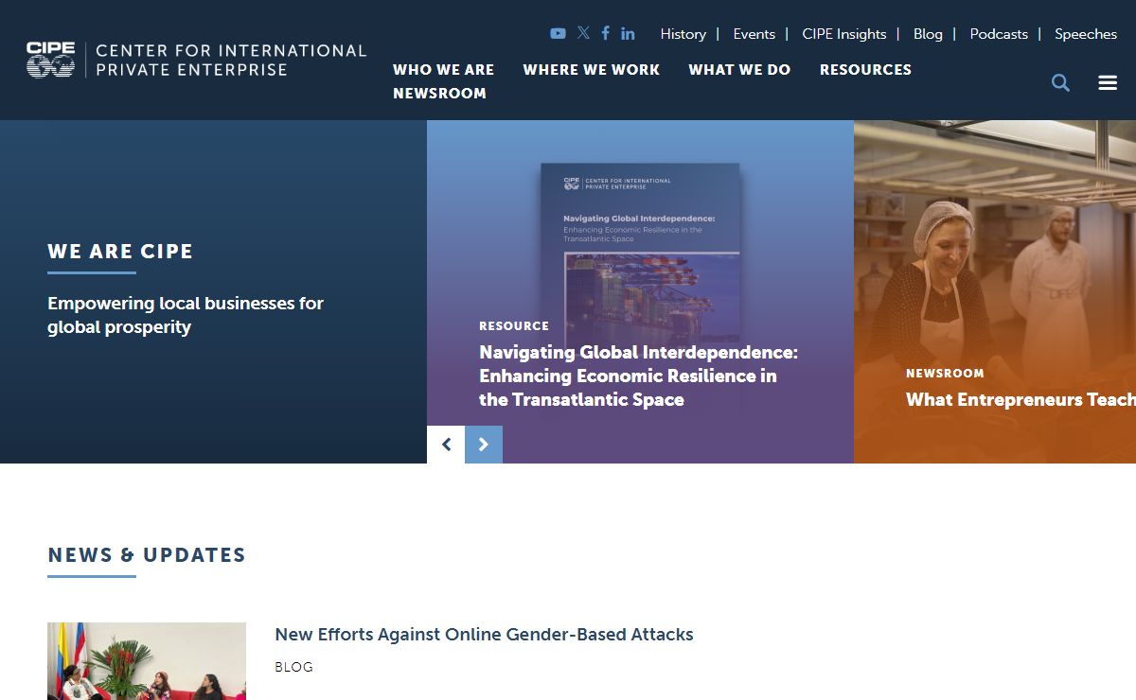Viewport: 1136px width, 700px height.
Task: Click the We Are CIPE heading
Action: [x=120, y=252]
